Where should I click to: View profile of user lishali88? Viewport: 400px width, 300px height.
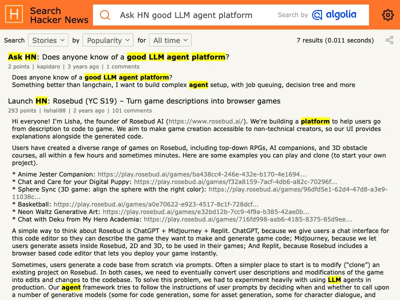click(x=54, y=110)
